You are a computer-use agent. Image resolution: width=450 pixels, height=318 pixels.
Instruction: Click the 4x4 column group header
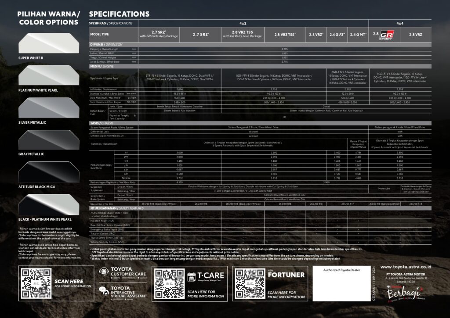(399, 22)
